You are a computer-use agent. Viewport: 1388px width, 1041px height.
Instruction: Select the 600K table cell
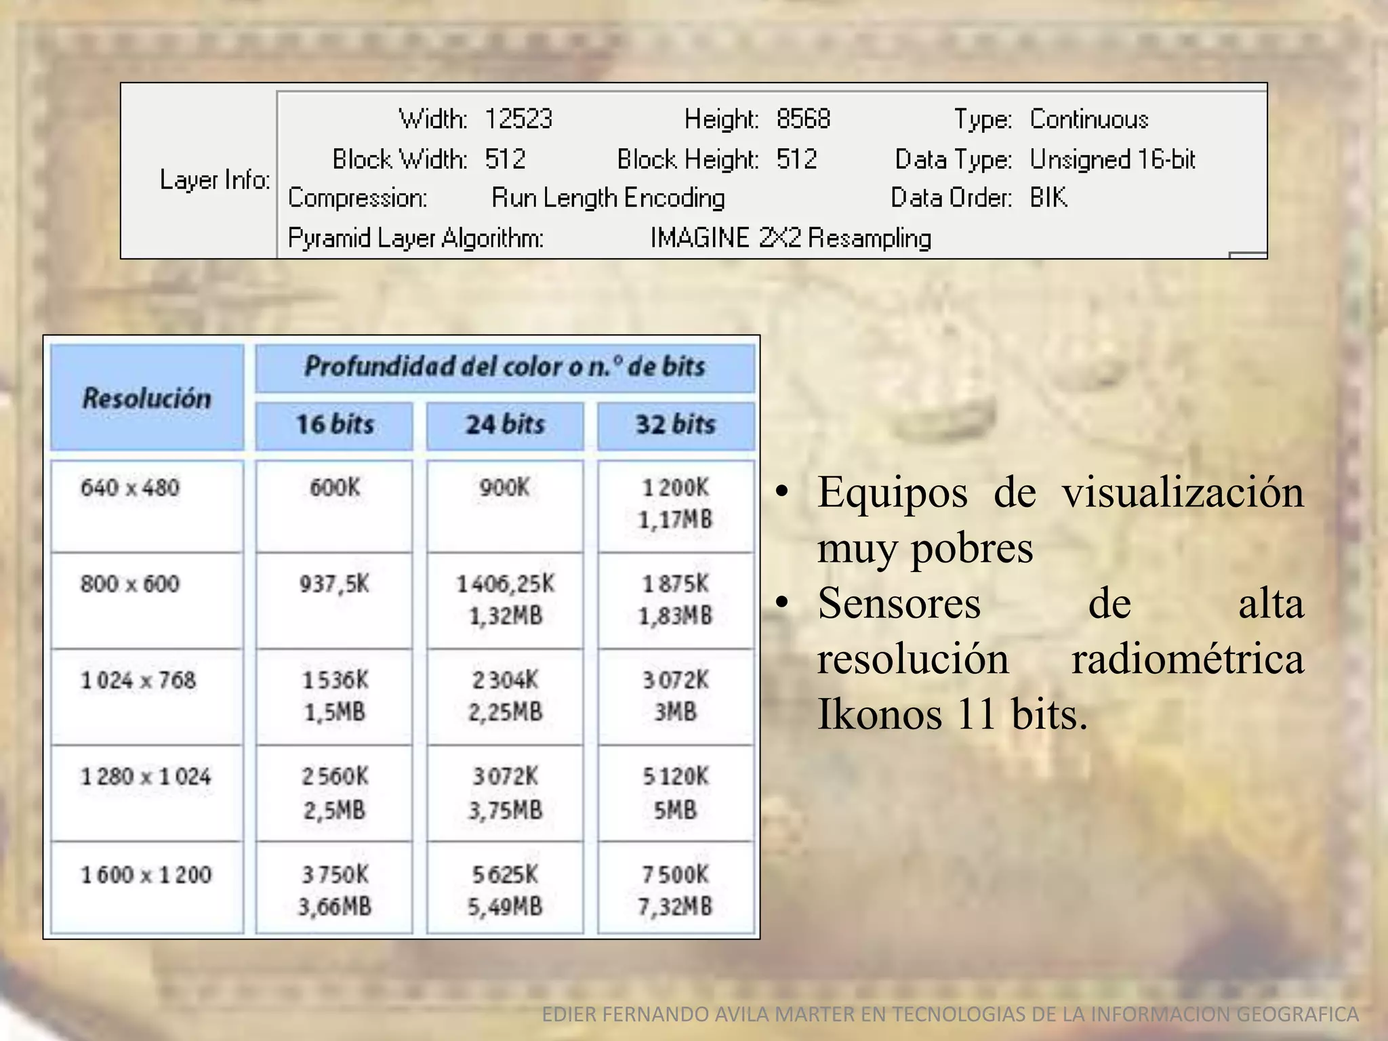[x=334, y=506]
